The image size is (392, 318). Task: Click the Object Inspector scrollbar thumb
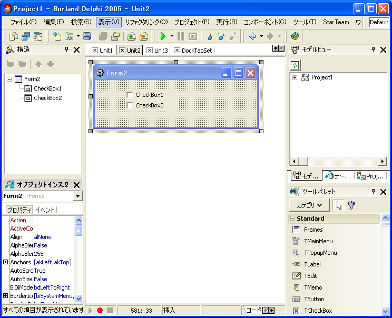click(x=79, y=230)
